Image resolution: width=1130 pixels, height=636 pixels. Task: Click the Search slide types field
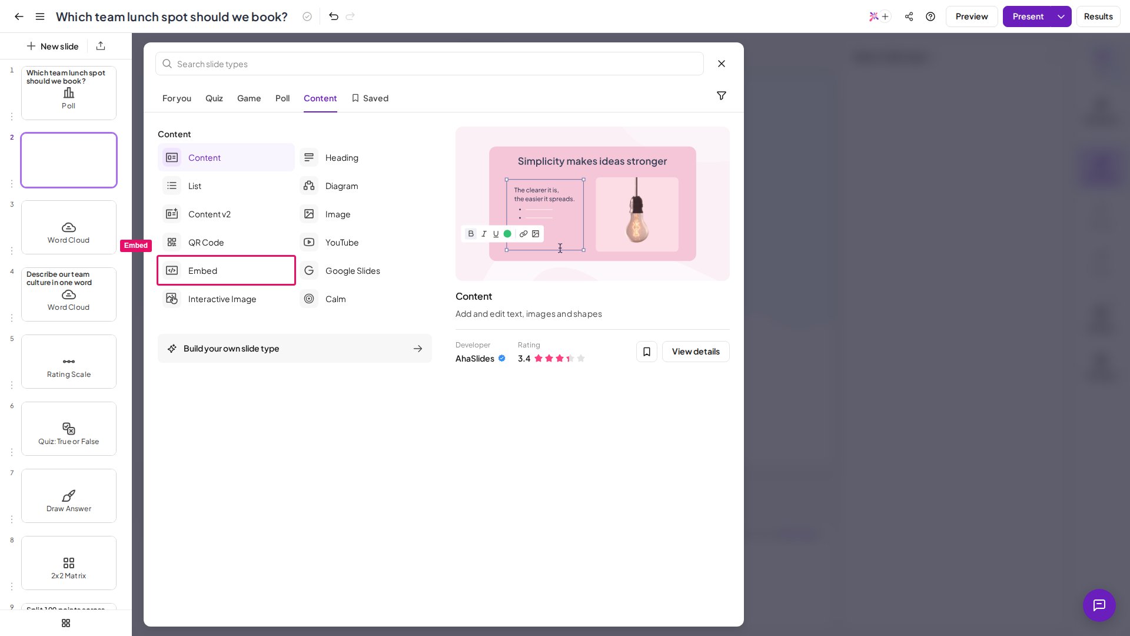(x=430, y=64)
